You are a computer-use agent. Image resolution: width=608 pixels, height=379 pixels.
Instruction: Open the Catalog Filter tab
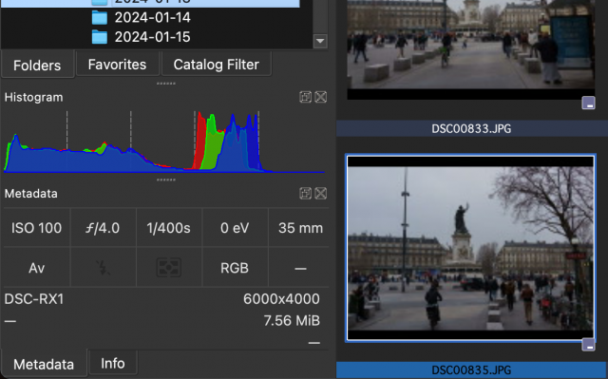(216, 65)
